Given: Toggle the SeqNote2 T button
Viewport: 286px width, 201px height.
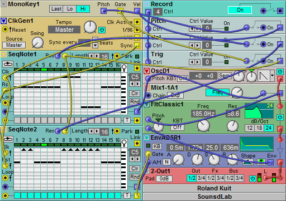Looking at the screenshot, I should pos(127,195).
